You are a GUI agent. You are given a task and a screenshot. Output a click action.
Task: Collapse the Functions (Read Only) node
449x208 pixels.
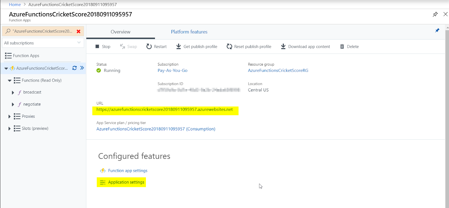coord(10,81)
